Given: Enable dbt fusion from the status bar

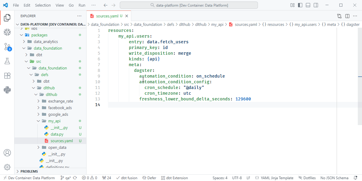Looking at the screenshot, I should pyautogui.click(x=127, y=178).
